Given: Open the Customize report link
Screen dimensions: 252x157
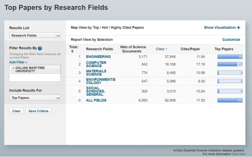Looking at the screenshot, I should [231, 39].
